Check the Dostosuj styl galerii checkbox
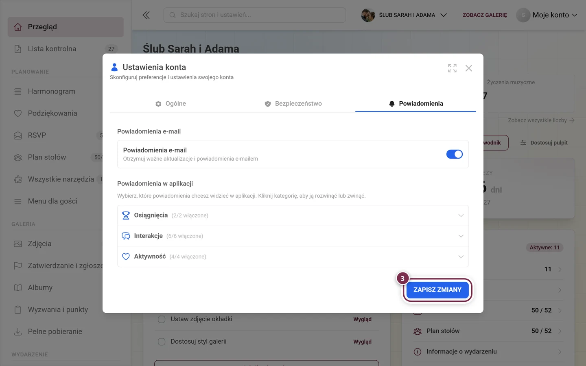Screen dimensions: 586x366 coord(162,342)
